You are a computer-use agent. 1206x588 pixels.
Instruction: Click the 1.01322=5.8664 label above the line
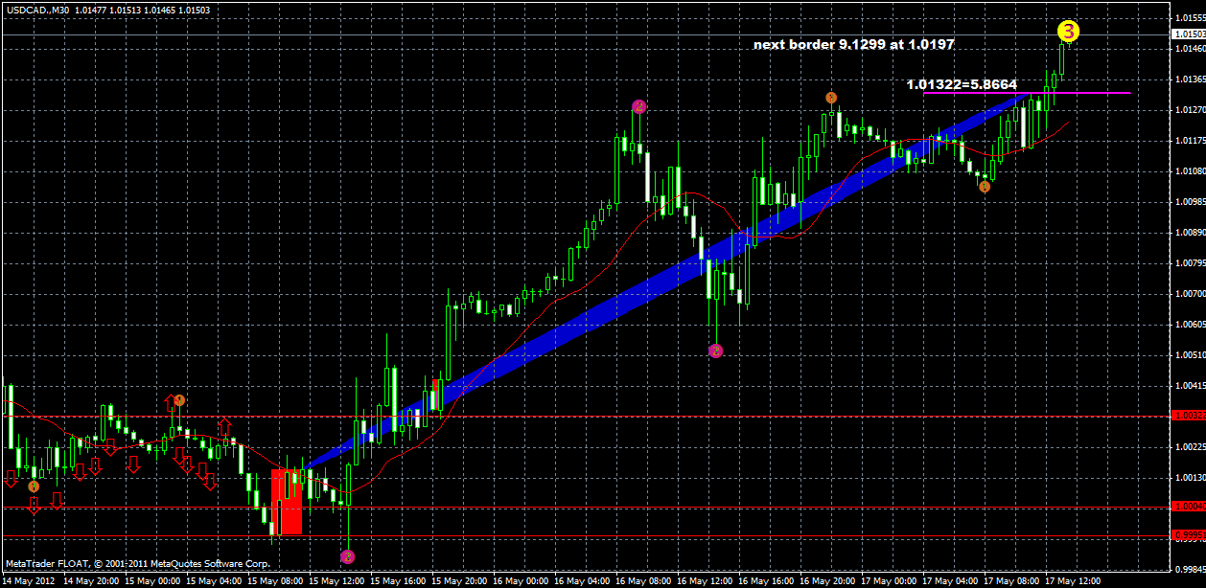pyautogui.click(x=960, y=84)
